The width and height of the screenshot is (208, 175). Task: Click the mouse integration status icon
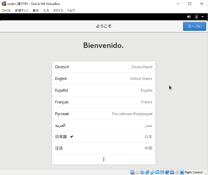177,172
